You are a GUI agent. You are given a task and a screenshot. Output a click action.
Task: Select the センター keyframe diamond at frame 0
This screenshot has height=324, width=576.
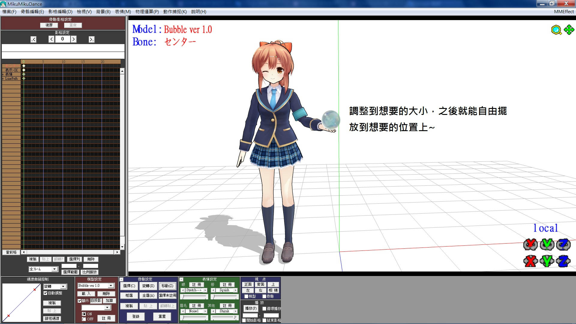point(24,66)
